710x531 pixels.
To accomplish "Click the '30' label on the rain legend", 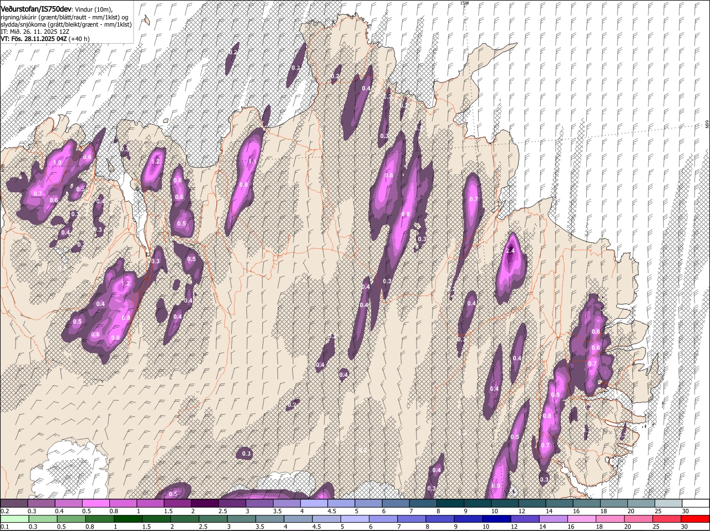I will pyautogui.click(x=684, y=527).
